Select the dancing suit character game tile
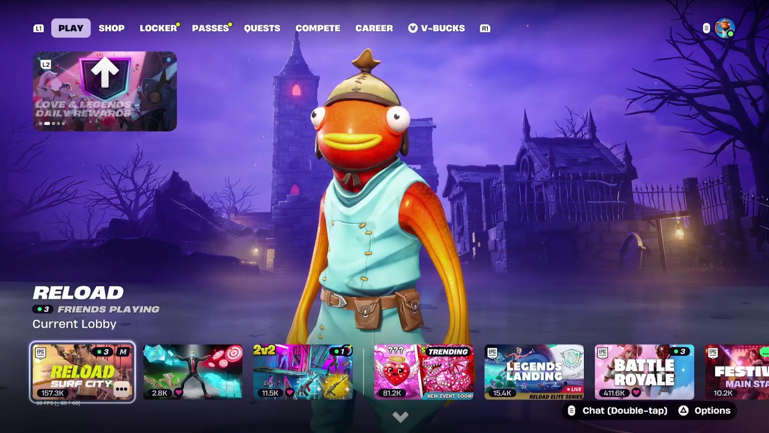769x433 pixels. pyautogui.click(x=193, y=372)
